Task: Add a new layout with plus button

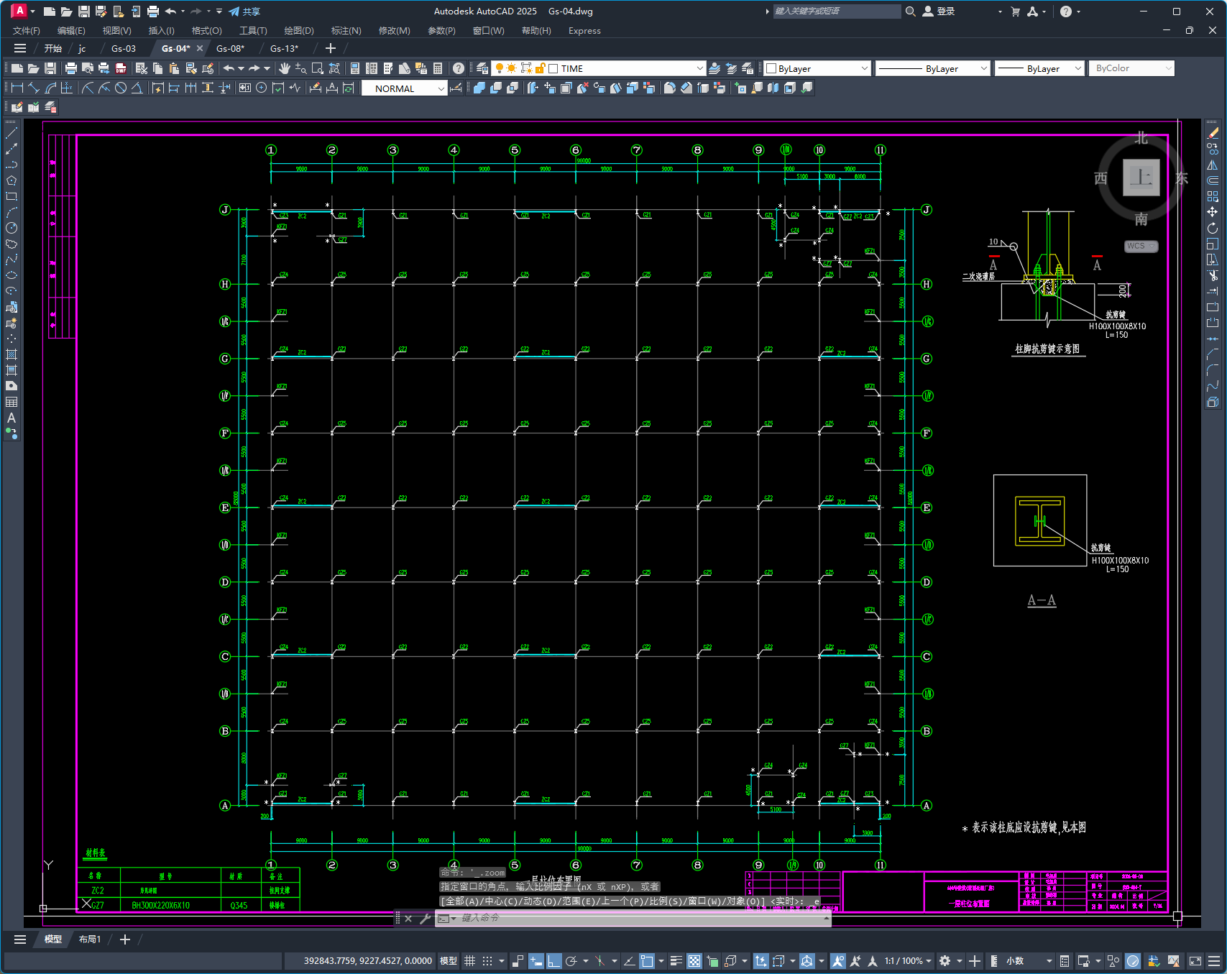Action: (125, 939)
